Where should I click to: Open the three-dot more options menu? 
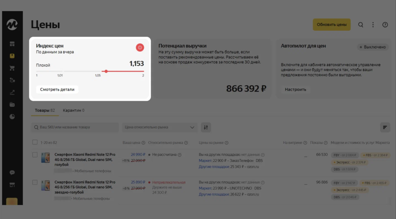373,25
